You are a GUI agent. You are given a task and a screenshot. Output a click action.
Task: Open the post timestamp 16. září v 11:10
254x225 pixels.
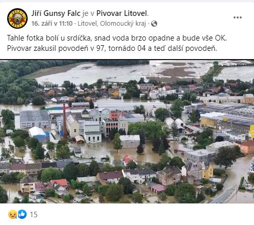52,24
